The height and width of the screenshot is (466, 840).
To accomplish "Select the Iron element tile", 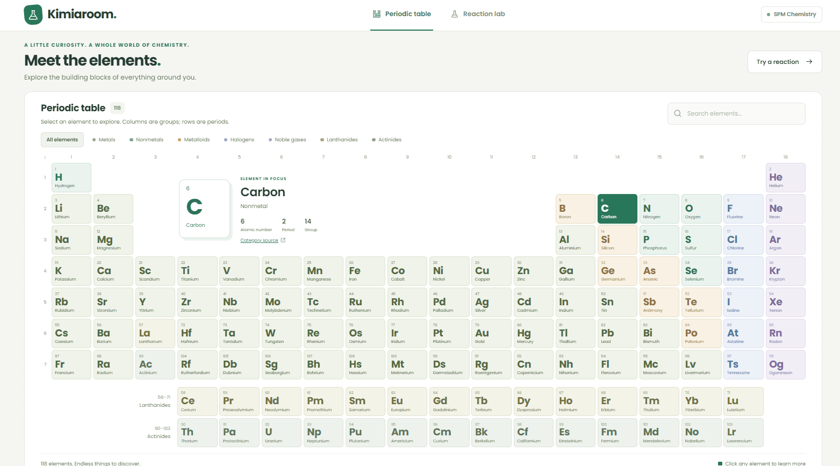I will [x=365, y=271].
